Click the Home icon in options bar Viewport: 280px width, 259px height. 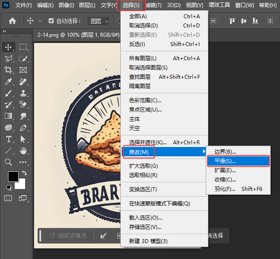12,21
